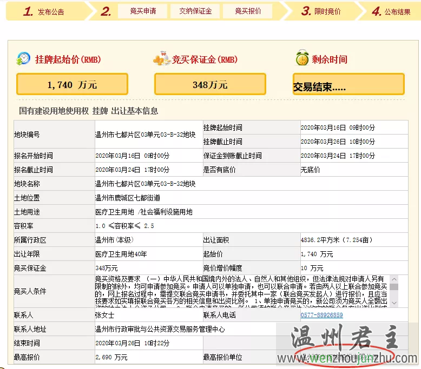
Task: Open step 1 发布公告
Action: click(44, 11)
